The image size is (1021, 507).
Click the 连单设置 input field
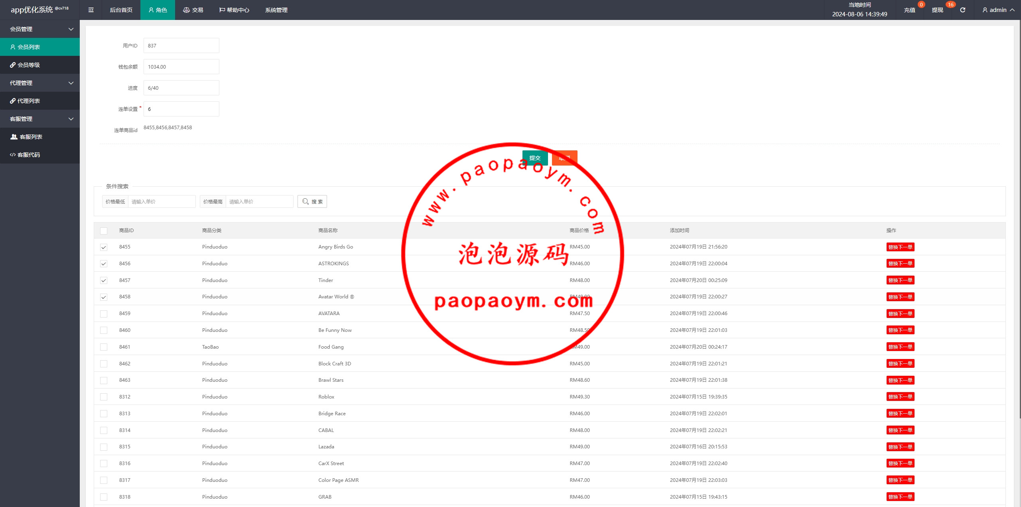[x=181, y=109]
